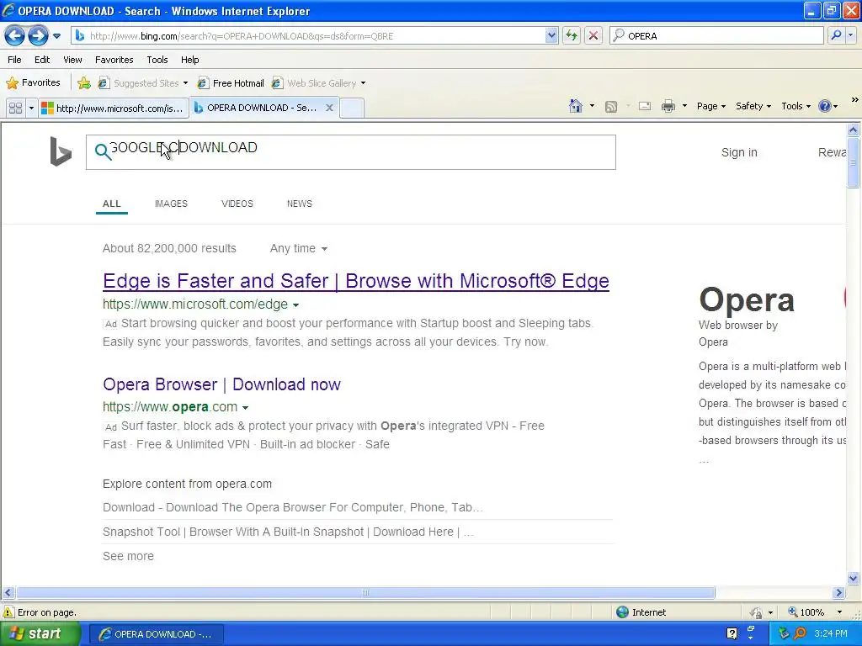862x646 pixels.
Task: Open Quick Tabs grid icon
Action: point(15,109)
